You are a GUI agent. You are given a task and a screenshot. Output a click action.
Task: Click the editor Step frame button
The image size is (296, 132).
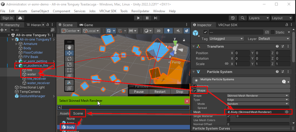pos(156,18)
